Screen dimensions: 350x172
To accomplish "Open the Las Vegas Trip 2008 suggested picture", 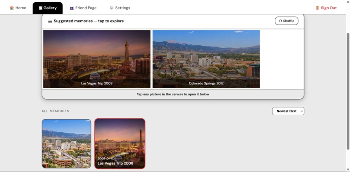I will (97, 59).
